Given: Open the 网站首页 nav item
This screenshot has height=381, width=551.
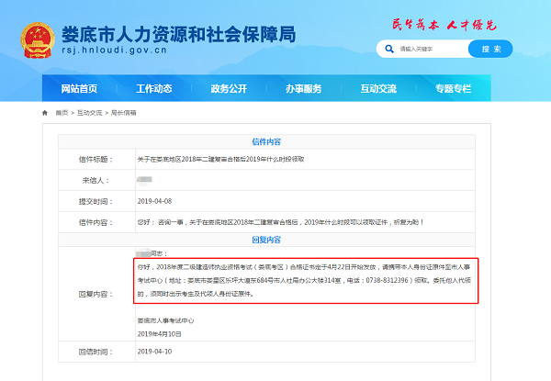Looking at the screenshot, I should pos(79,88).
